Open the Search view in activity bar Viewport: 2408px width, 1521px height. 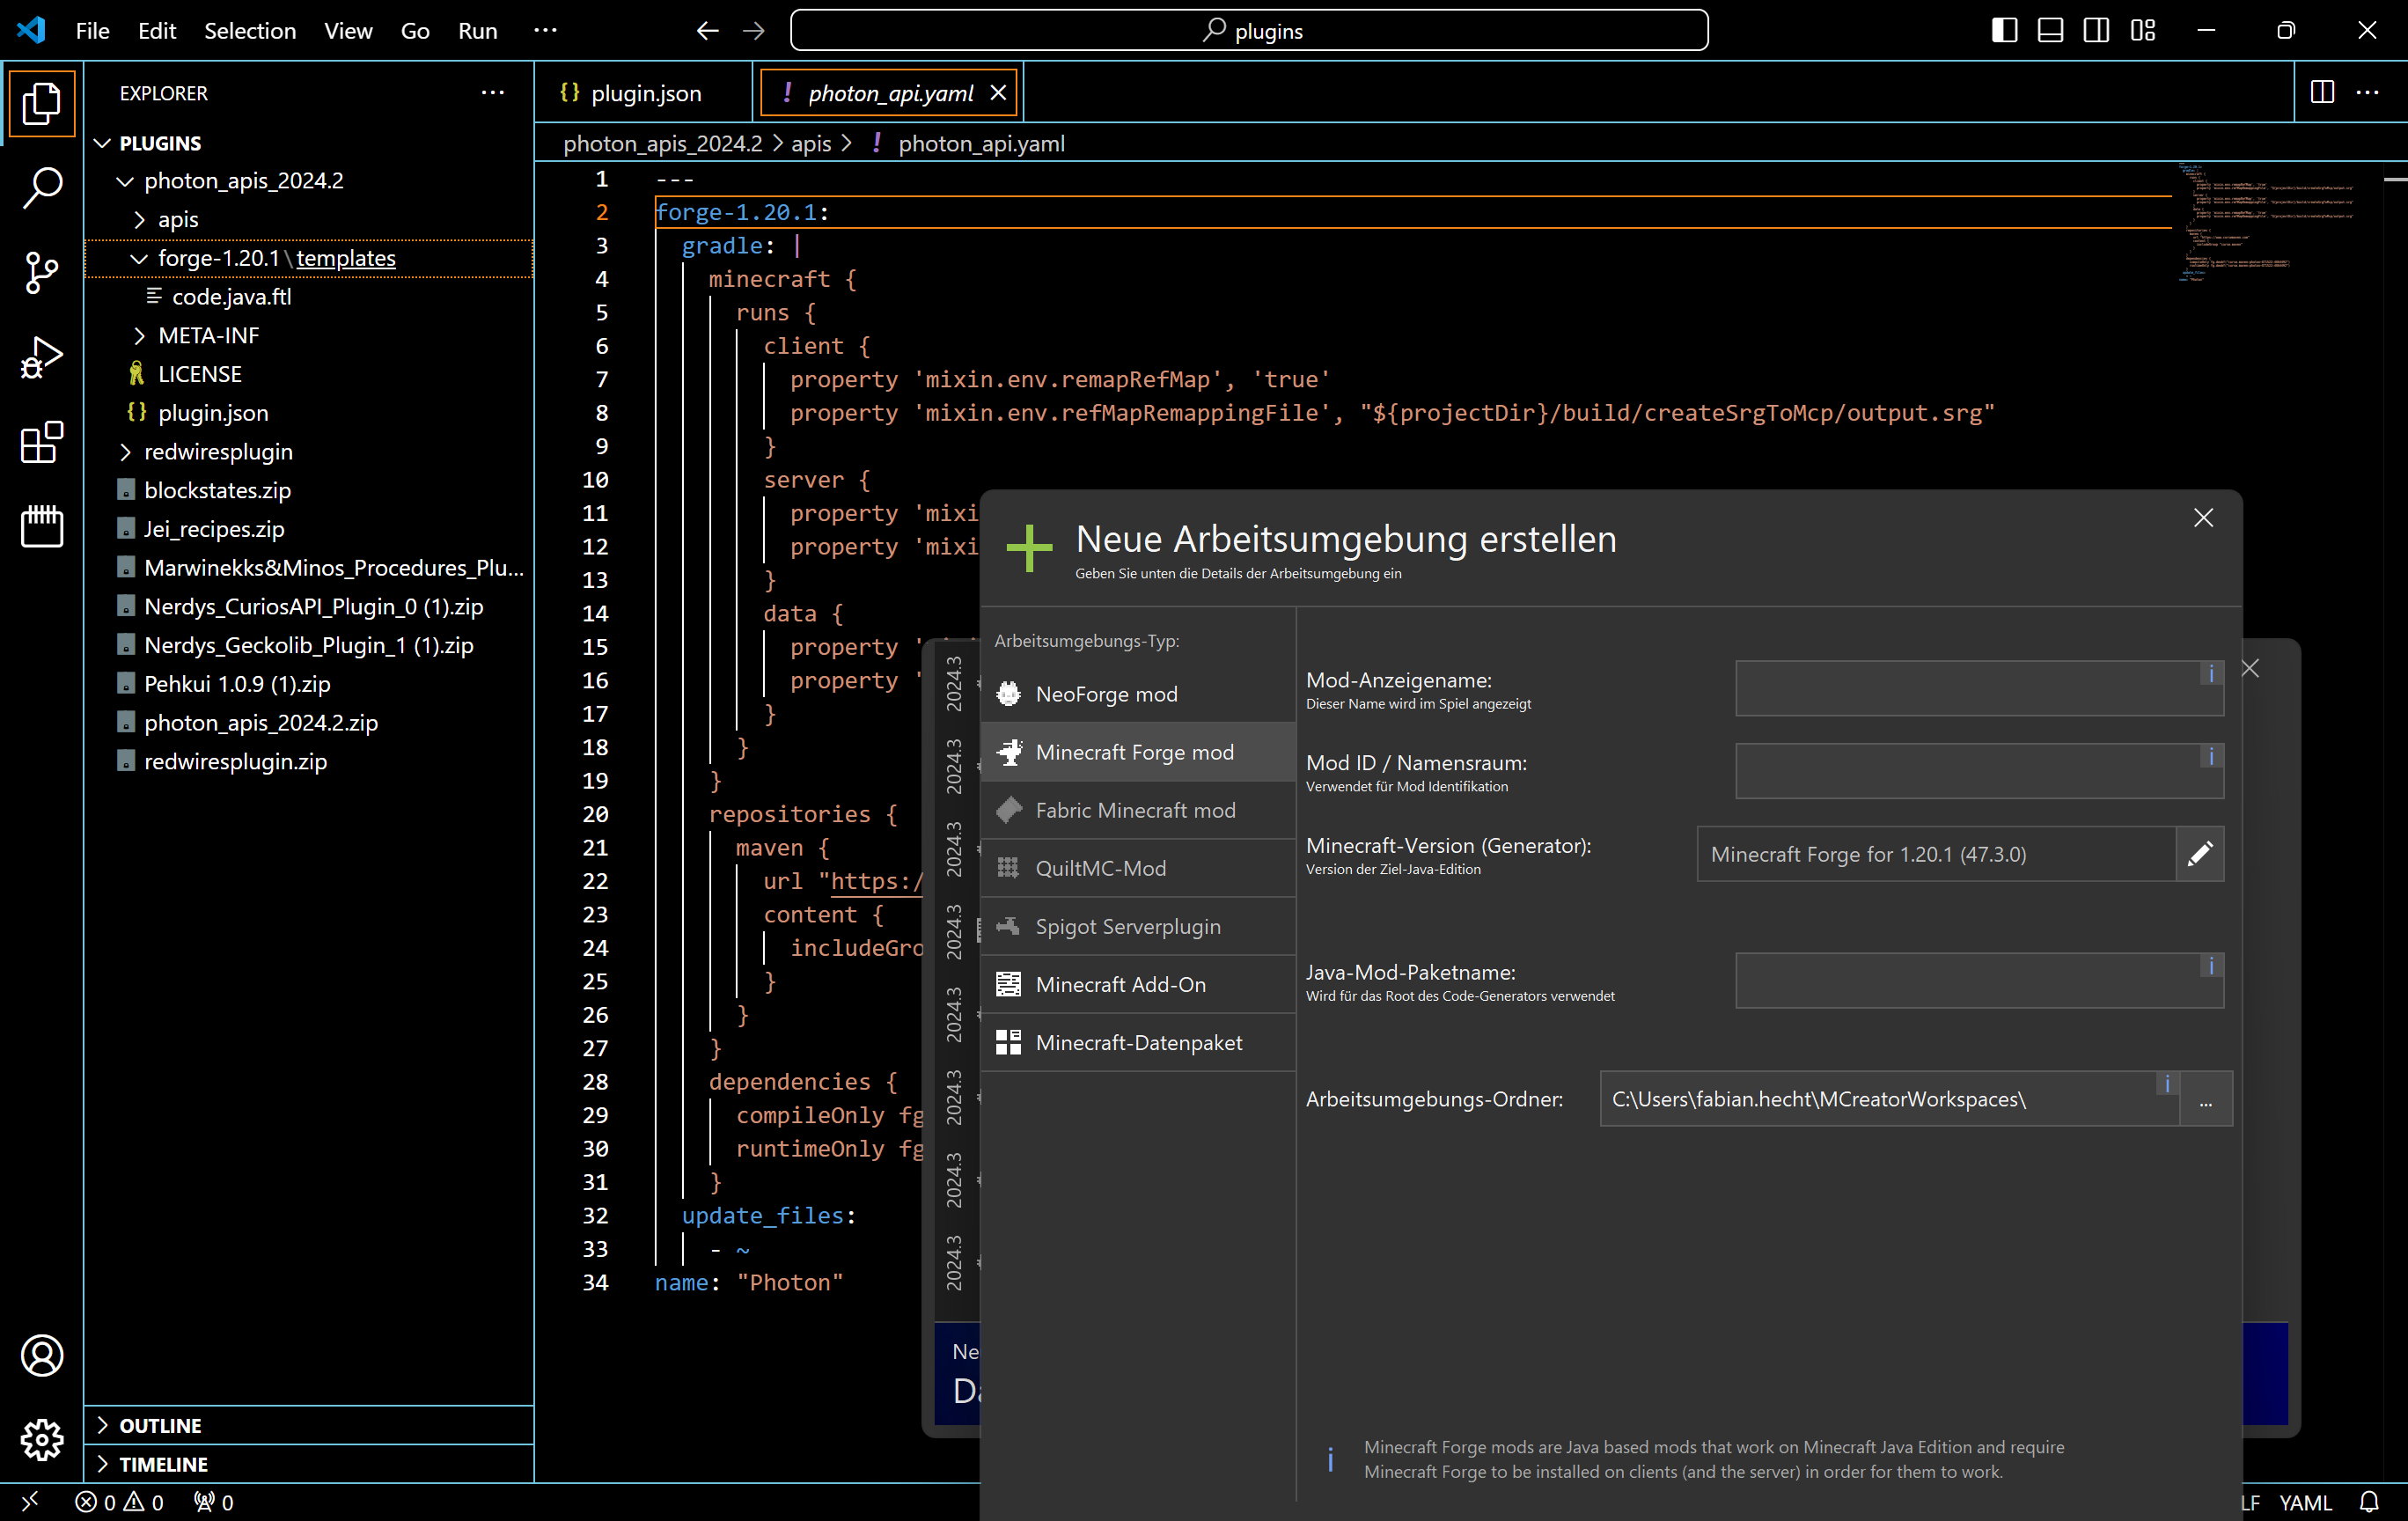42,187
